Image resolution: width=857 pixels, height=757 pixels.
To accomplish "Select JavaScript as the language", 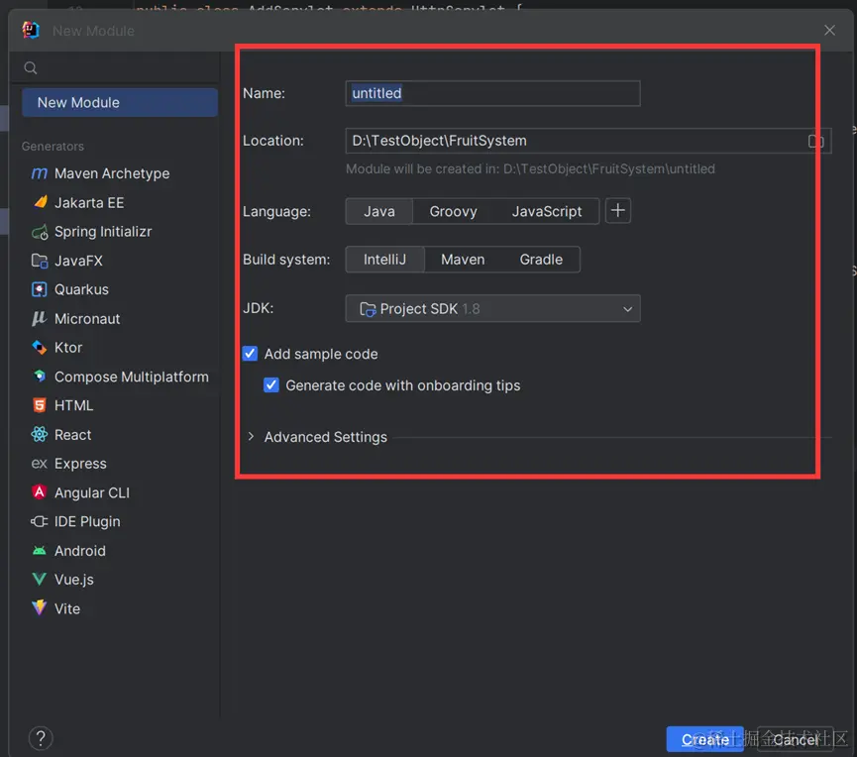I will (x=547, y=211).
